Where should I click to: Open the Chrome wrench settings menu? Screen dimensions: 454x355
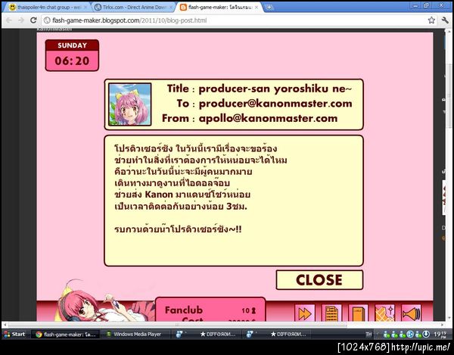click(445, 20)
